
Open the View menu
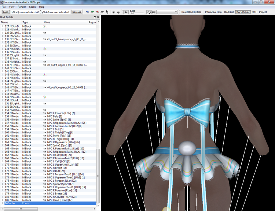[12, 7]
